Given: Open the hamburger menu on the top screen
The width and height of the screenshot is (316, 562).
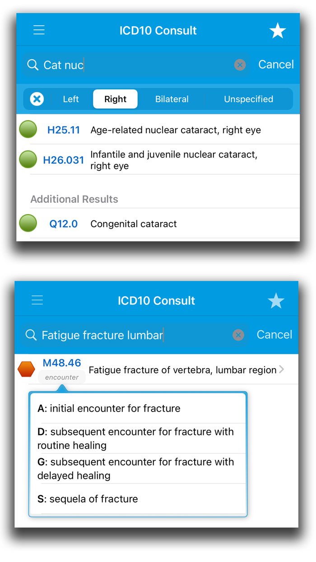Looking at the screenshot, I should coord(39,30).
